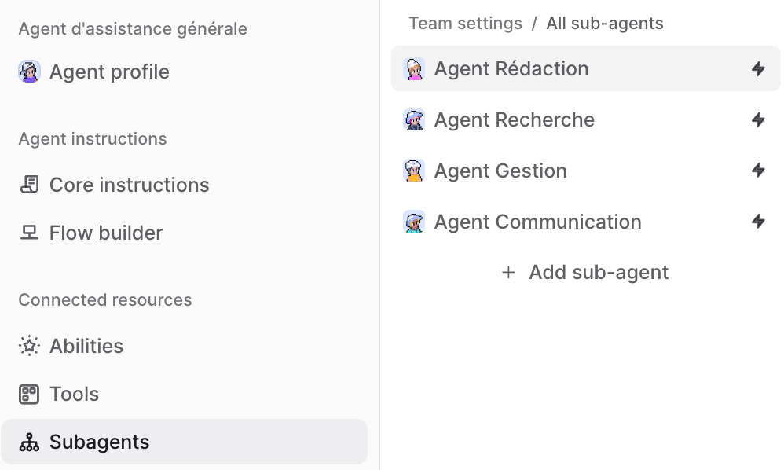784x470 pixels.
Task: Click the Team settings breadcrumb link
Action: coord(466,23)
